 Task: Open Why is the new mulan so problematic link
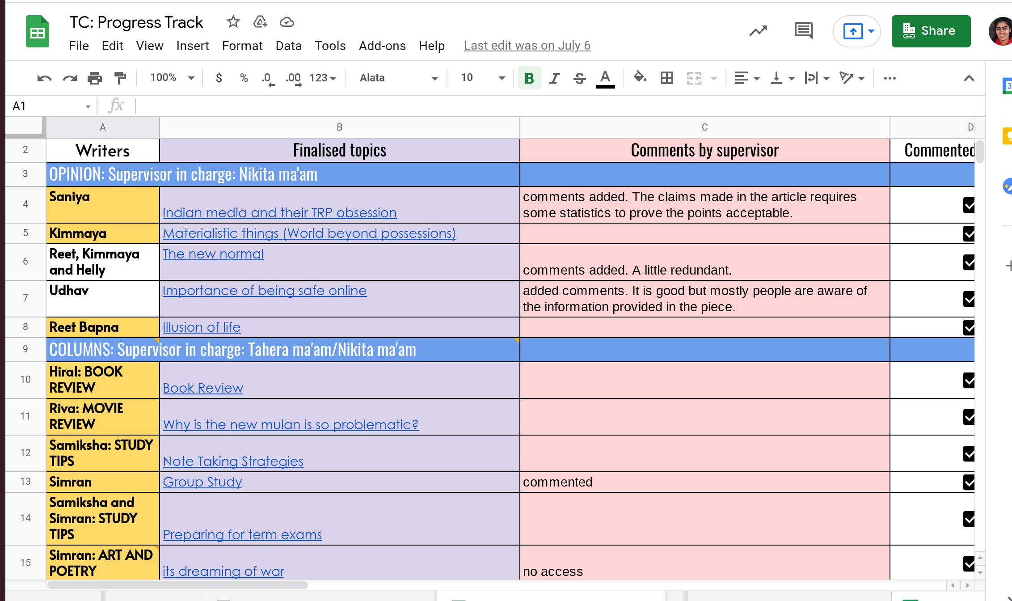[x=291, y=425]
